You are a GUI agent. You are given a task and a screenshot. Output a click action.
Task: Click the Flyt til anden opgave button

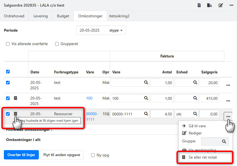point(62,155)
